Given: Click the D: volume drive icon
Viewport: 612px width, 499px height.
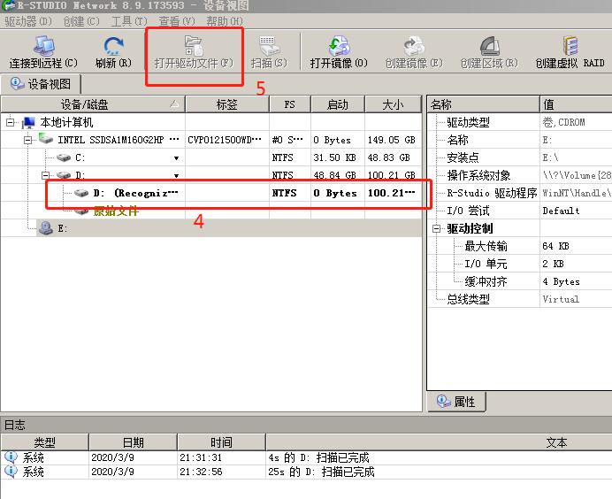Looking at the screenshot, I should [x=63, y=175].
